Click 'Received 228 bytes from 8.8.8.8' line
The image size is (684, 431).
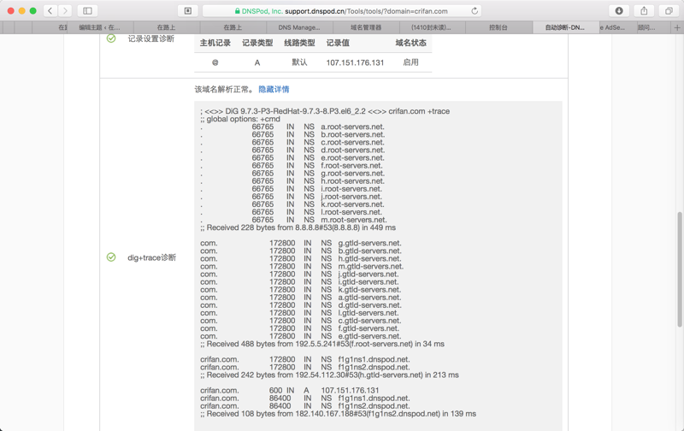tap(298, 227)
